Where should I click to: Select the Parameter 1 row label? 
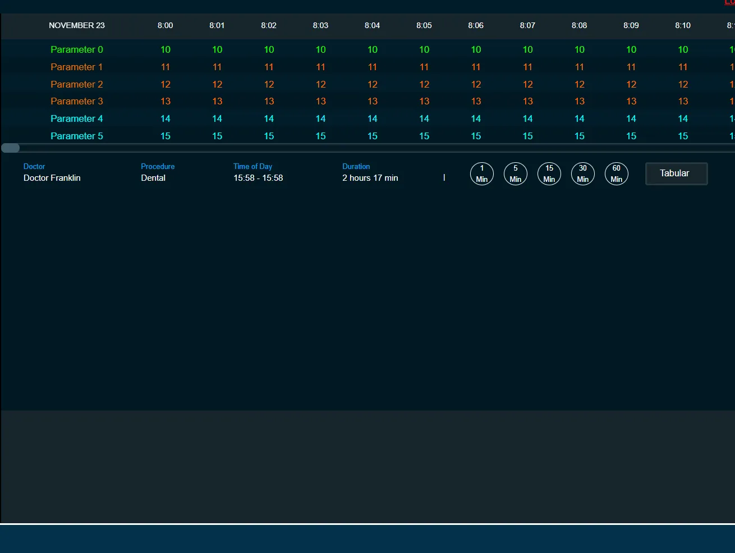point(77,67)
